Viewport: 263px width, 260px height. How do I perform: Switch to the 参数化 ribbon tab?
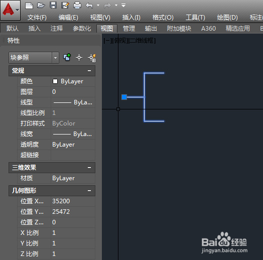click(82, 28)
